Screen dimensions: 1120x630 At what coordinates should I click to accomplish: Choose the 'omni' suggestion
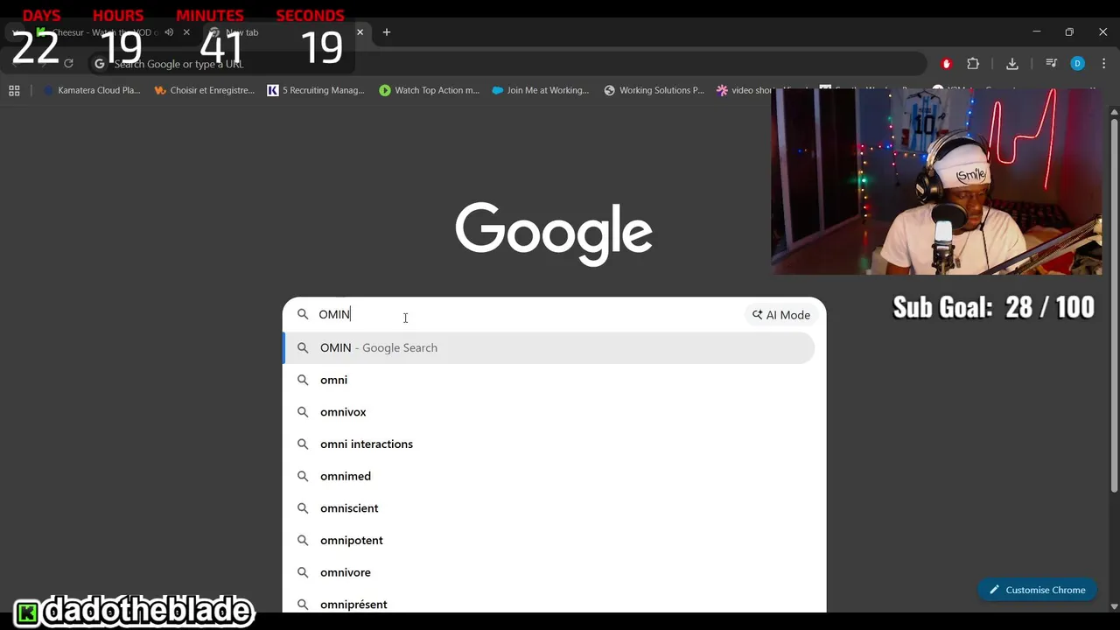click(x=549, y=380)
